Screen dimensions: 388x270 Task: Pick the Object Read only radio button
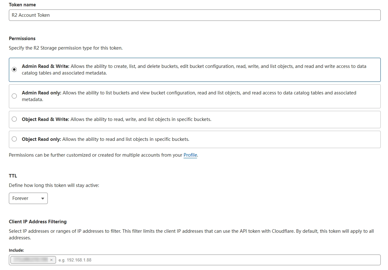pos(14,139)
